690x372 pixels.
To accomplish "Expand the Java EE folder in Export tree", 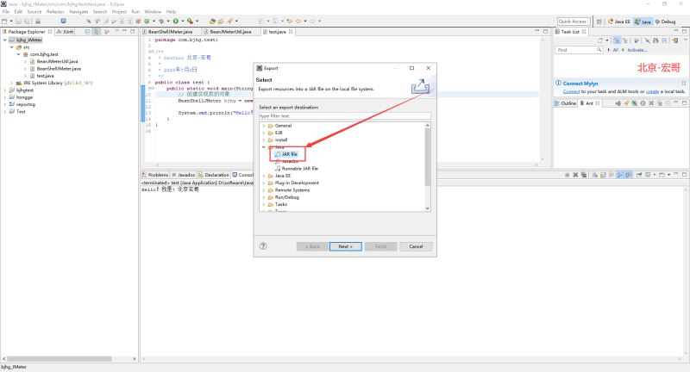I will tap(264, 176).
